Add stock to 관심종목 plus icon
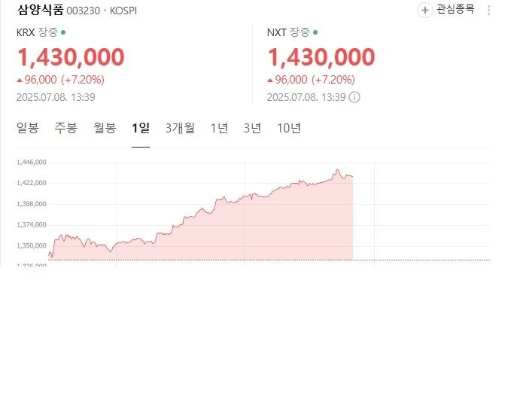The image size is (517, 420). coord(424,11)
